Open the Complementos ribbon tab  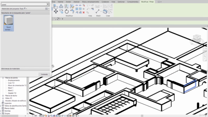pos(133,2)
